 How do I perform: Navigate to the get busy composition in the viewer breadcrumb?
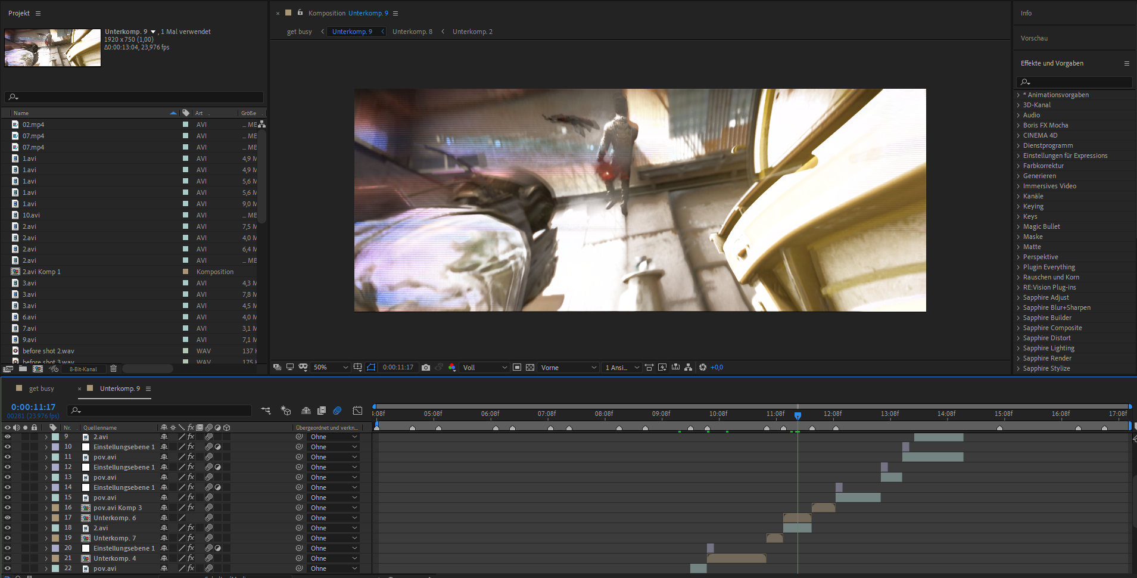click(x=299, y=32)
